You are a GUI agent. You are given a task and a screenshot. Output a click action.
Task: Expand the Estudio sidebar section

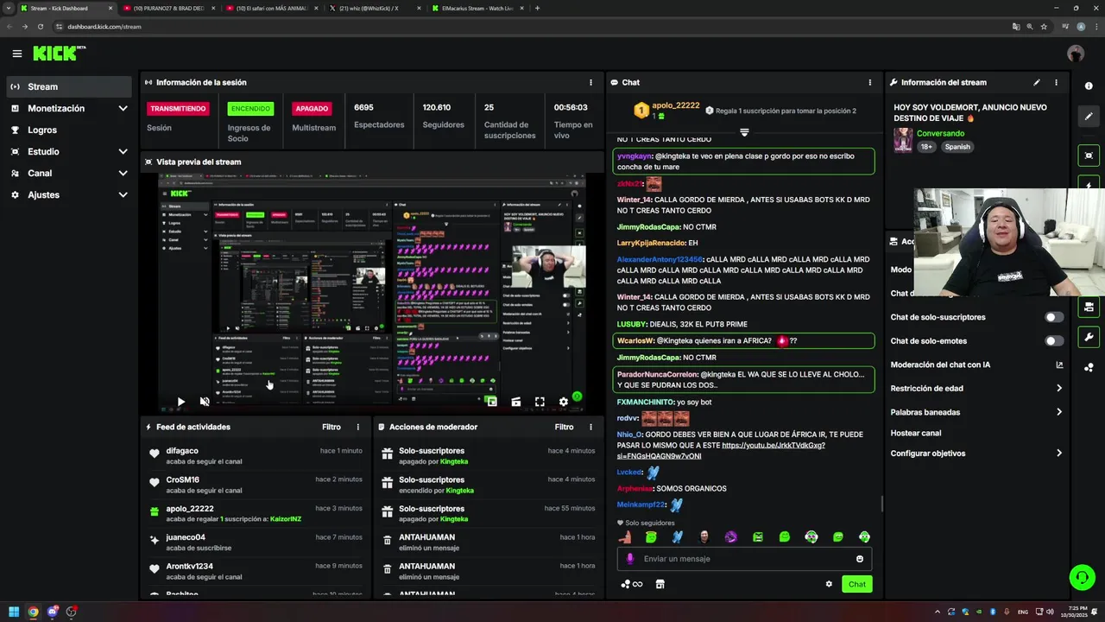point(69,151)
